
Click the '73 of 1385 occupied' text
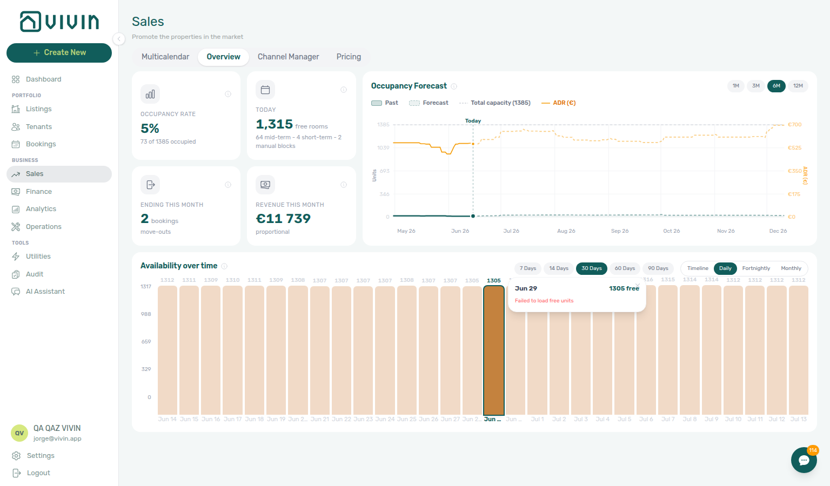click(x=168, y=142)
